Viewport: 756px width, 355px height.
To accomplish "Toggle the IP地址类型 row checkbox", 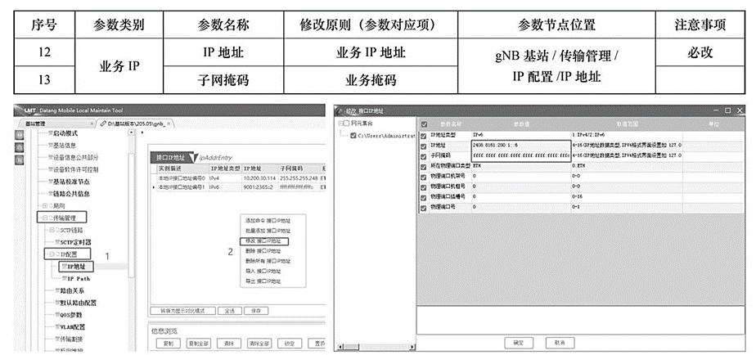I will pos(423,135).
